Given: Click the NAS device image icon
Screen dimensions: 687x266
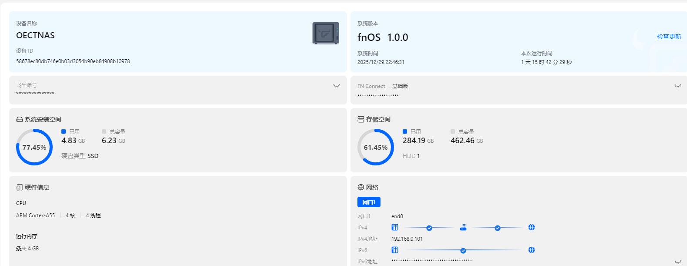Looking at the screenshot, I should 326,33.
